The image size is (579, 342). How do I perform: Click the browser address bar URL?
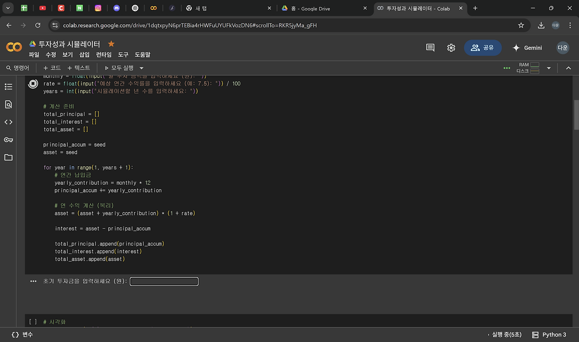pos(190,25)
